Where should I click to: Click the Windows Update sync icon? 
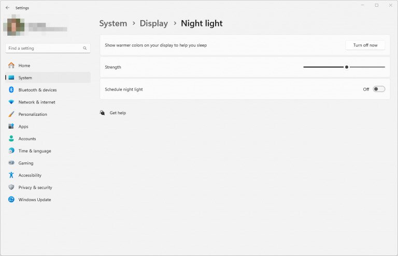pos(11,199)
